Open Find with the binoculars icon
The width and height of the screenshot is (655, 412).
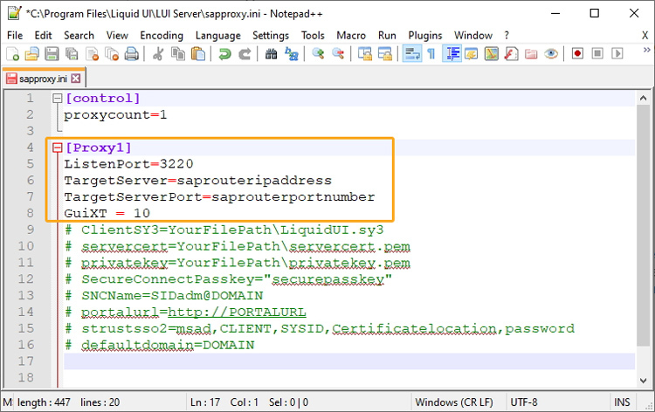pyautogui.click(x=271, y=54)
